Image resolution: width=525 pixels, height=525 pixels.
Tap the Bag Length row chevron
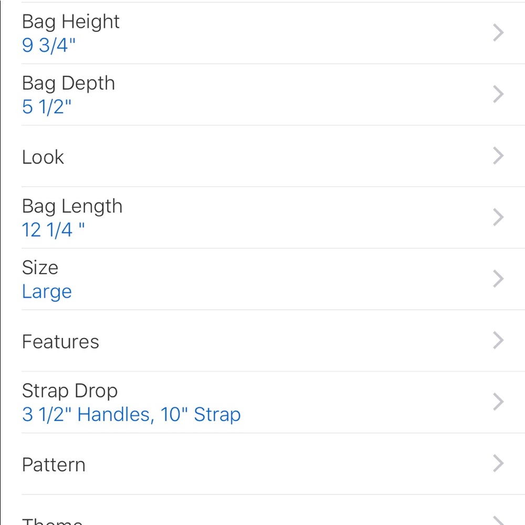pyautogui.click(x=498, y=217)
